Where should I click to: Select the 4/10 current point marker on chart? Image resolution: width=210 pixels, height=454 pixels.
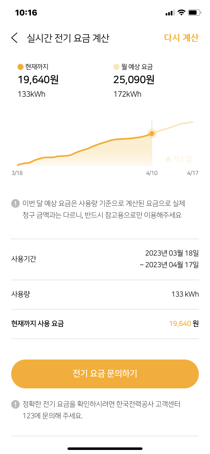tap(152, 134)
